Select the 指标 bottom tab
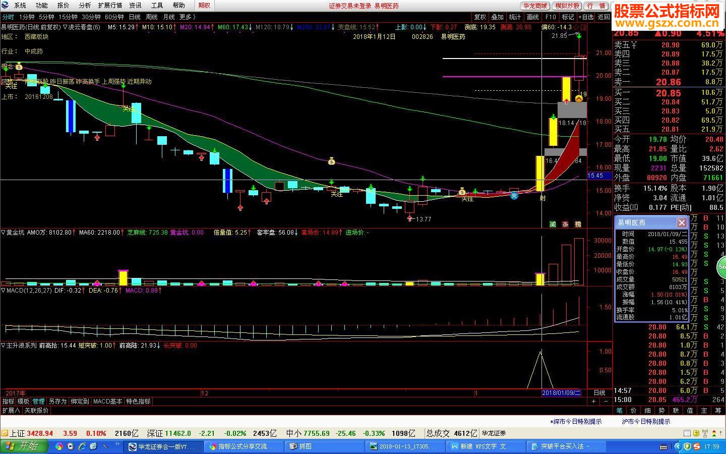Screen dimensions: 726x454 [x=8, y=402]
